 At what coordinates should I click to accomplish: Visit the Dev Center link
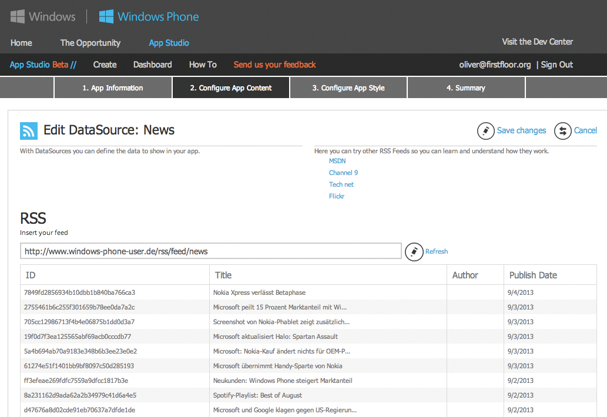[x=537, y=42]
